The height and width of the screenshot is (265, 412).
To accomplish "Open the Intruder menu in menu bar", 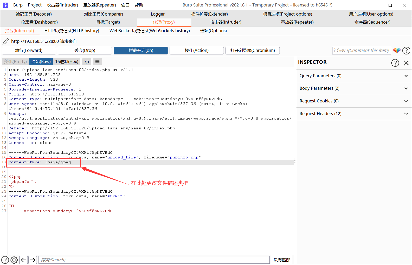I will click(x=62, y=5).
